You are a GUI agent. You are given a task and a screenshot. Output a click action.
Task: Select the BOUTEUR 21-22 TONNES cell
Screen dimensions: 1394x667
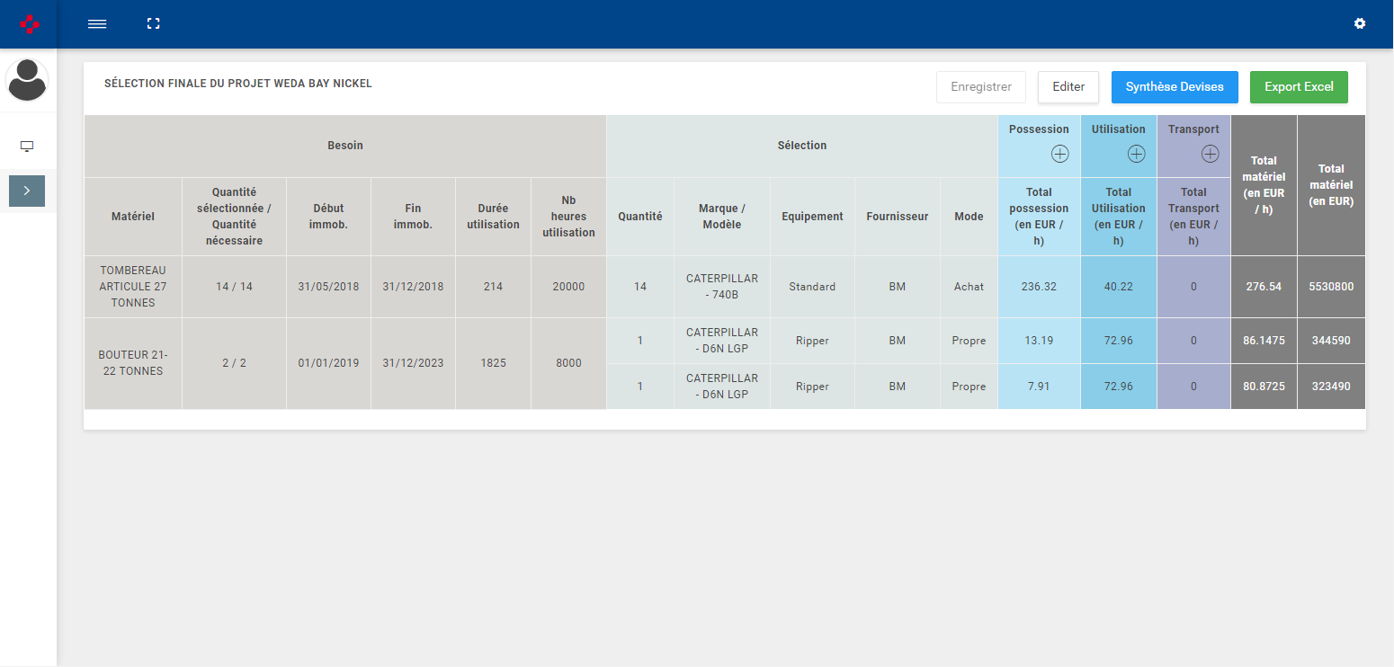pos(133,363)
